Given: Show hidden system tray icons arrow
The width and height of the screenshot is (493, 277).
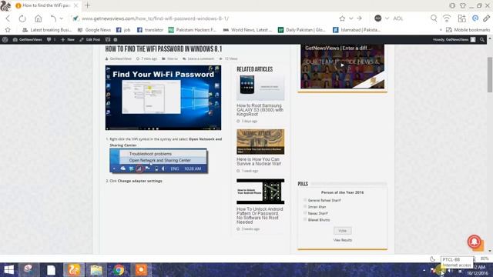Looking at the screenshot, I should [x=424, y=270].
